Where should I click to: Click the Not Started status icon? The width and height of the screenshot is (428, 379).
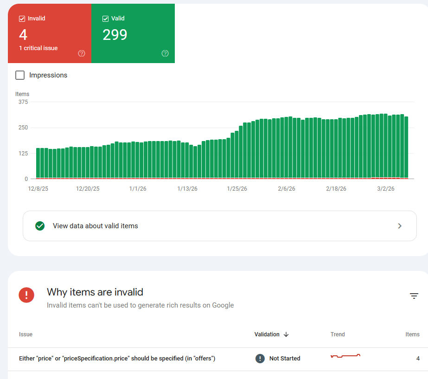260,358
